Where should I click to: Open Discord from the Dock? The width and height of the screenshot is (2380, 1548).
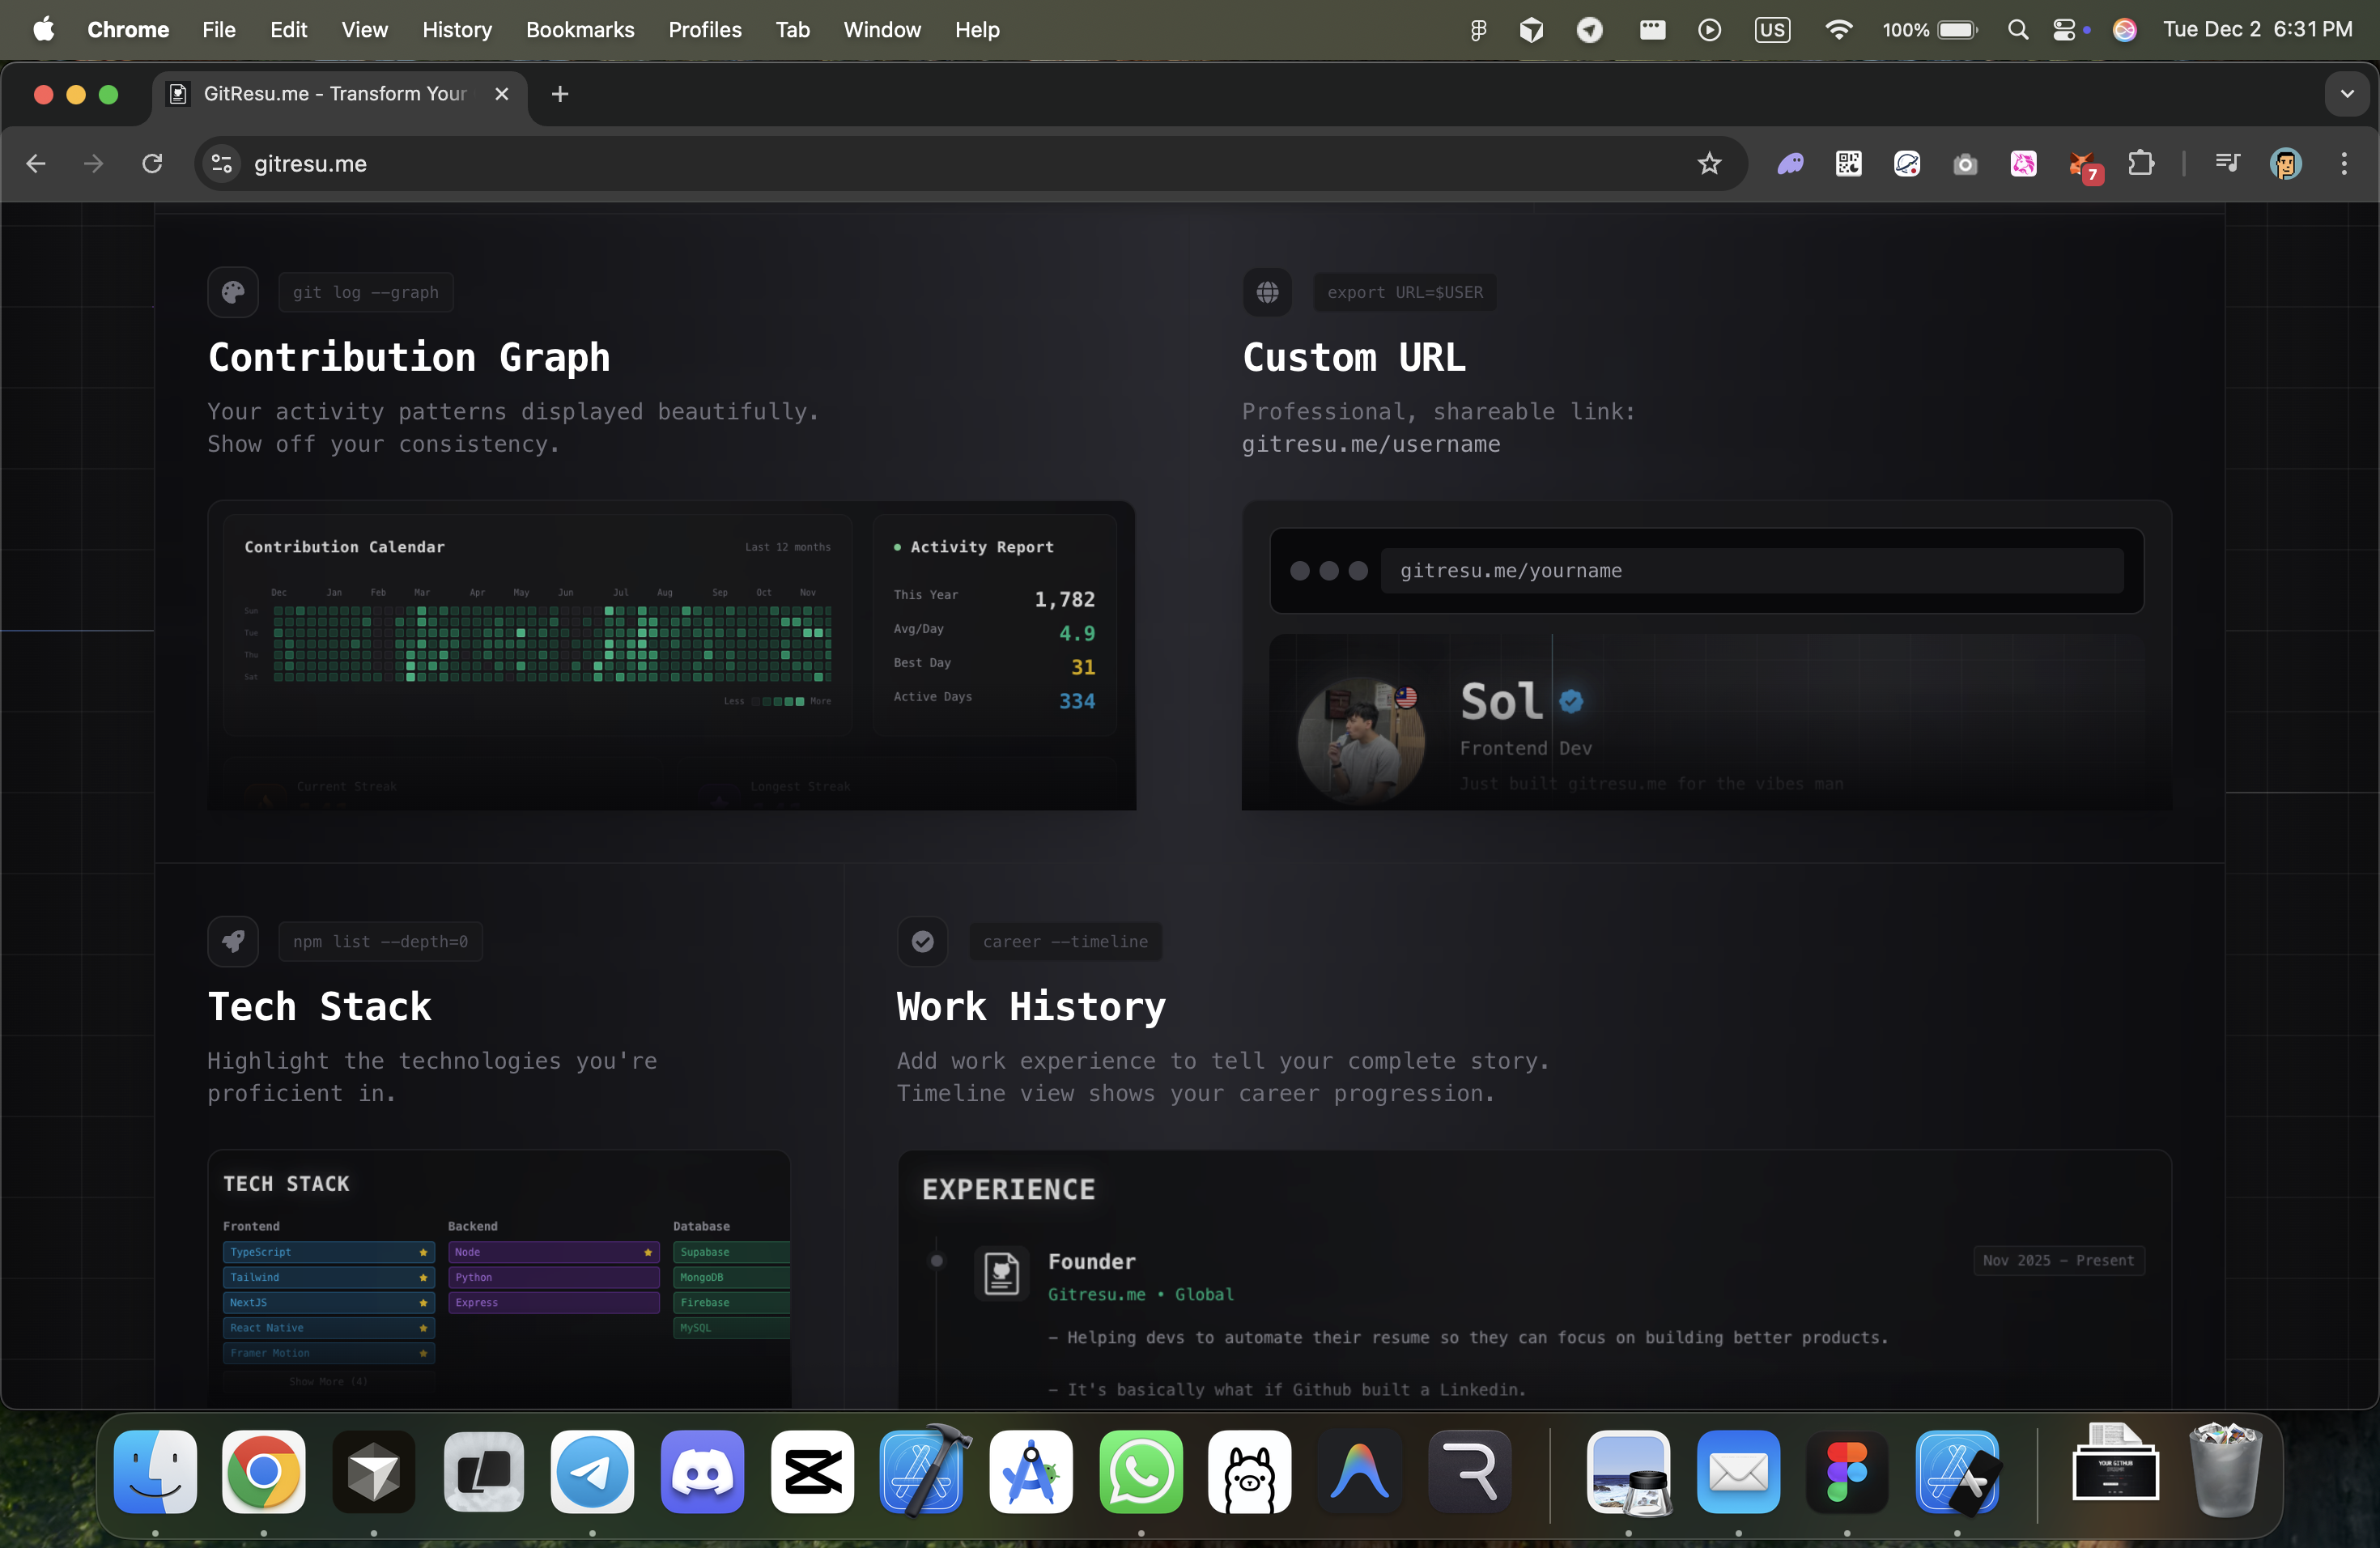tap(702, 1473)
